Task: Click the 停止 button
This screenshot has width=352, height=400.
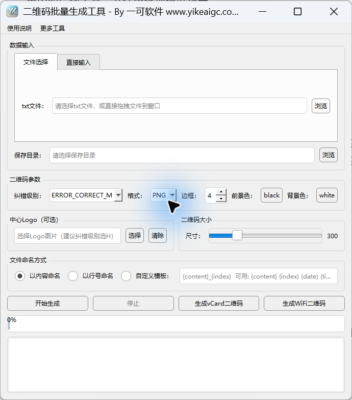Action: (x=133, y=303)
